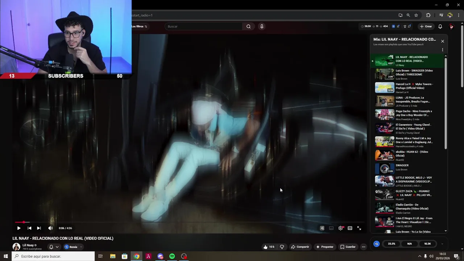Switch to theater mode view
Screen dimensions: 464x261
click(350, 228)
